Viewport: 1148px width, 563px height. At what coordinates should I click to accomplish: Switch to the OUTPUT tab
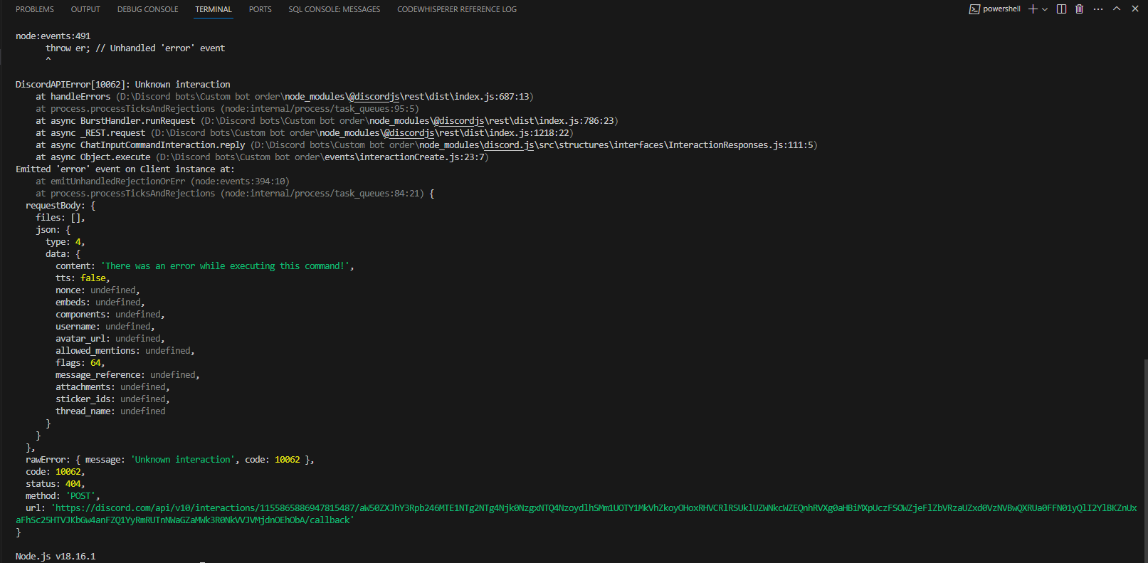pyautogui.click(x=85, y=9)
